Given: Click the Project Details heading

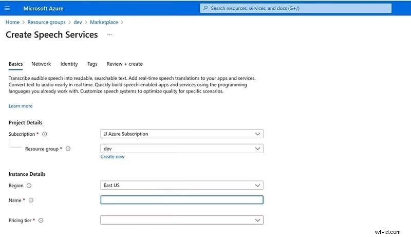Looking at the screenshot, I should coord(25,123).
